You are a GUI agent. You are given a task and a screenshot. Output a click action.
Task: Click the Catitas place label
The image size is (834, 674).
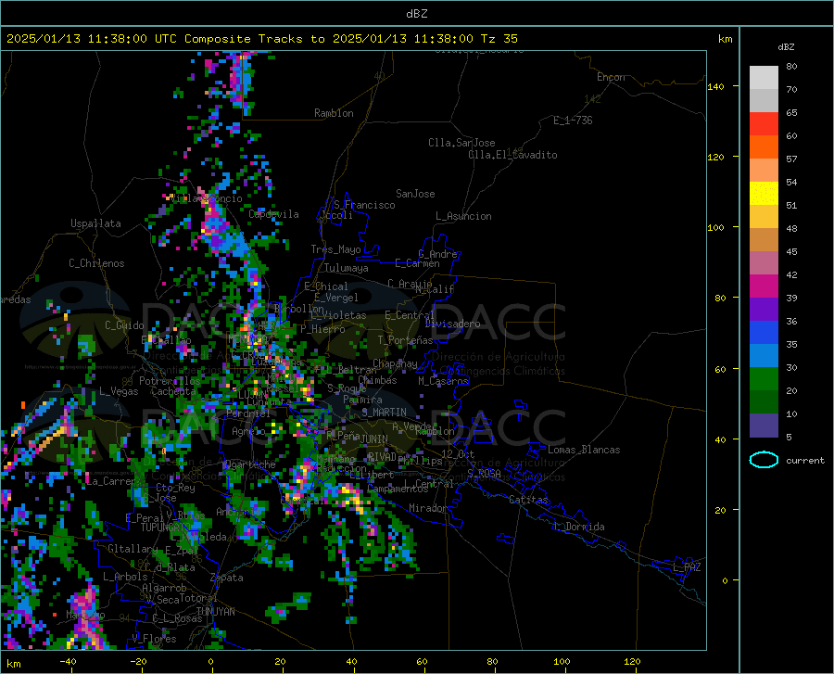pos(529,500)
